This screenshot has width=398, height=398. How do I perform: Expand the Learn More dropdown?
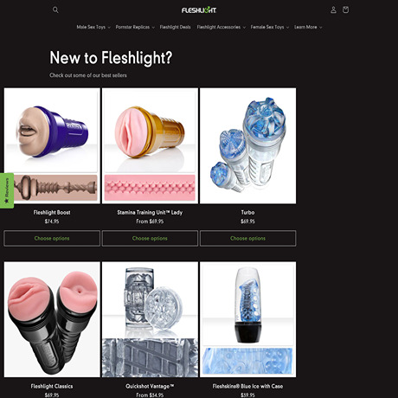[308, 27]
